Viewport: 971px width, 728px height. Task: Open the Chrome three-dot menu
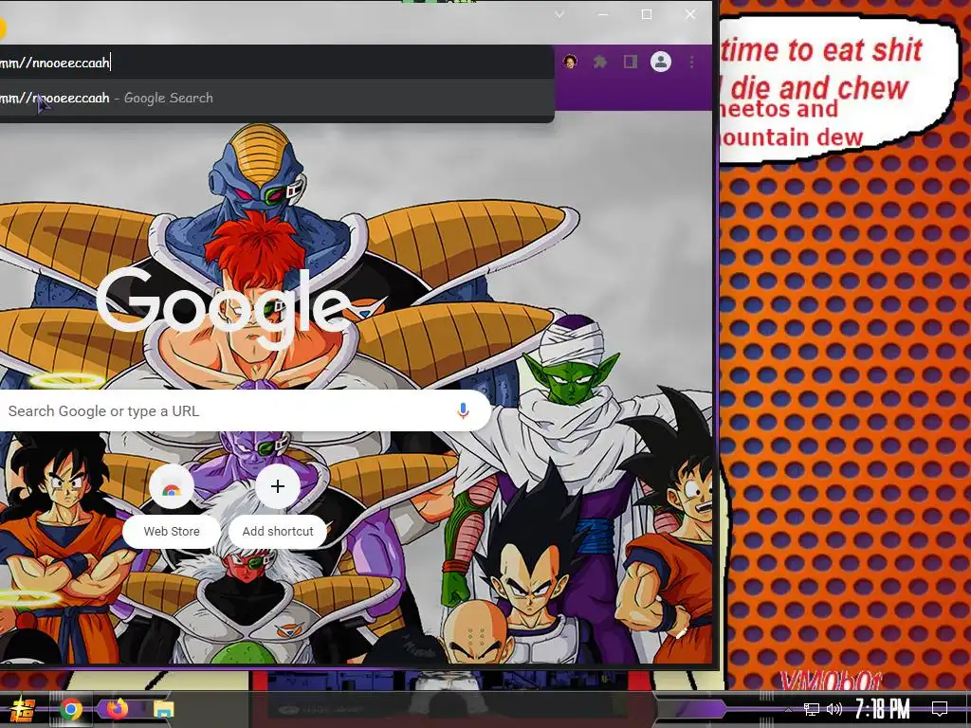pos(691,62)
